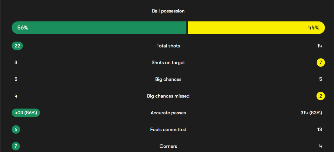Click the Total shots label
This screenshot has height=152, width=334.
(x=168, y=46)
